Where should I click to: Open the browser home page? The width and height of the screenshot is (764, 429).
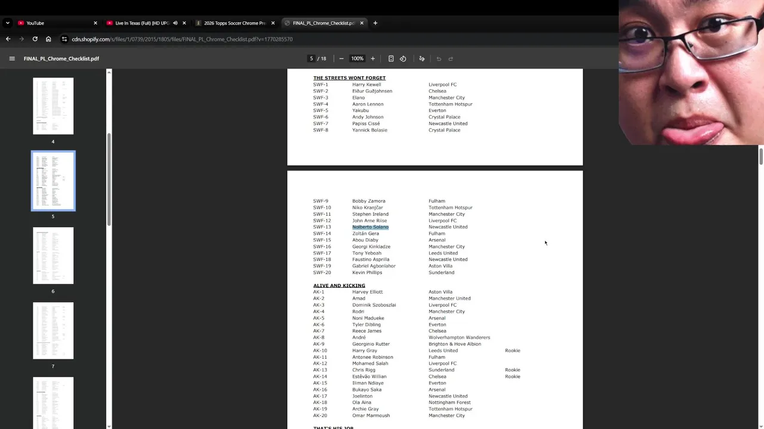pyautogui.click(x=48, y=39)
